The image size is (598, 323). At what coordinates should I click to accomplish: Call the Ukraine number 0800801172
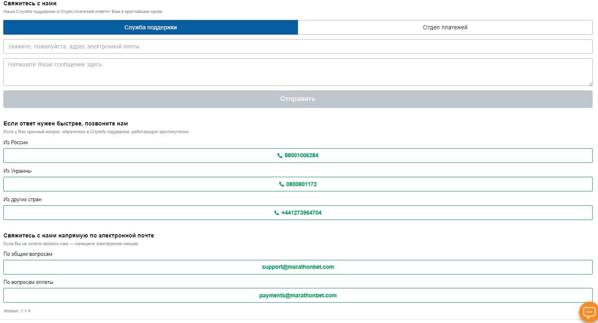[301, 184]
